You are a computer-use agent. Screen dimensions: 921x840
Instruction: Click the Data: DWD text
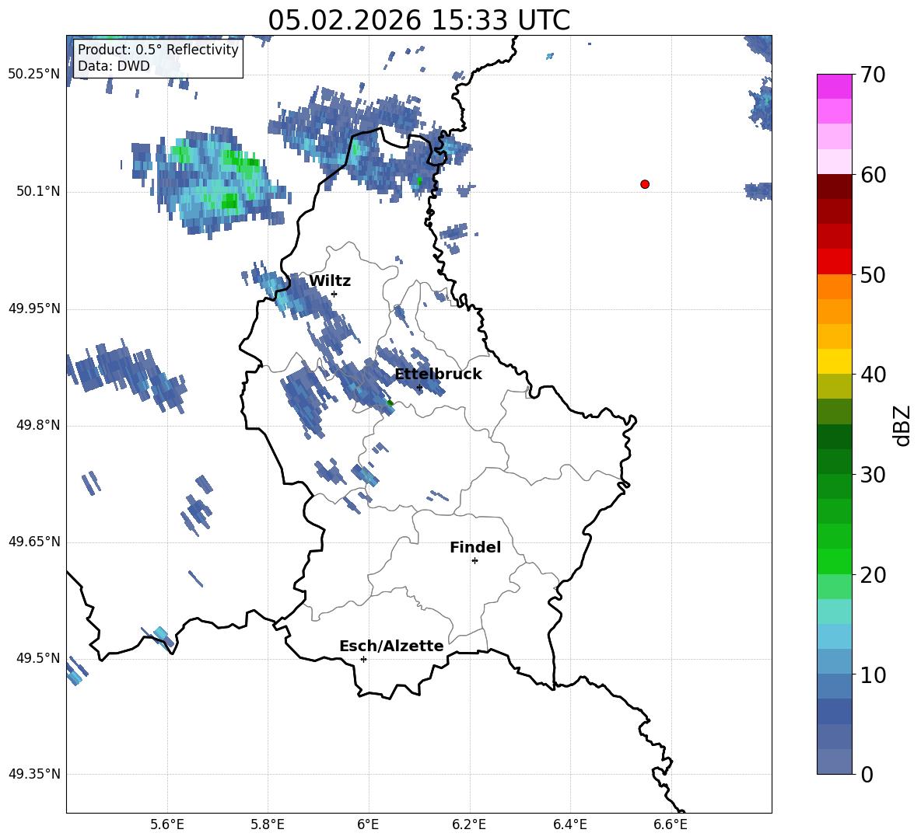click(114, 66)
